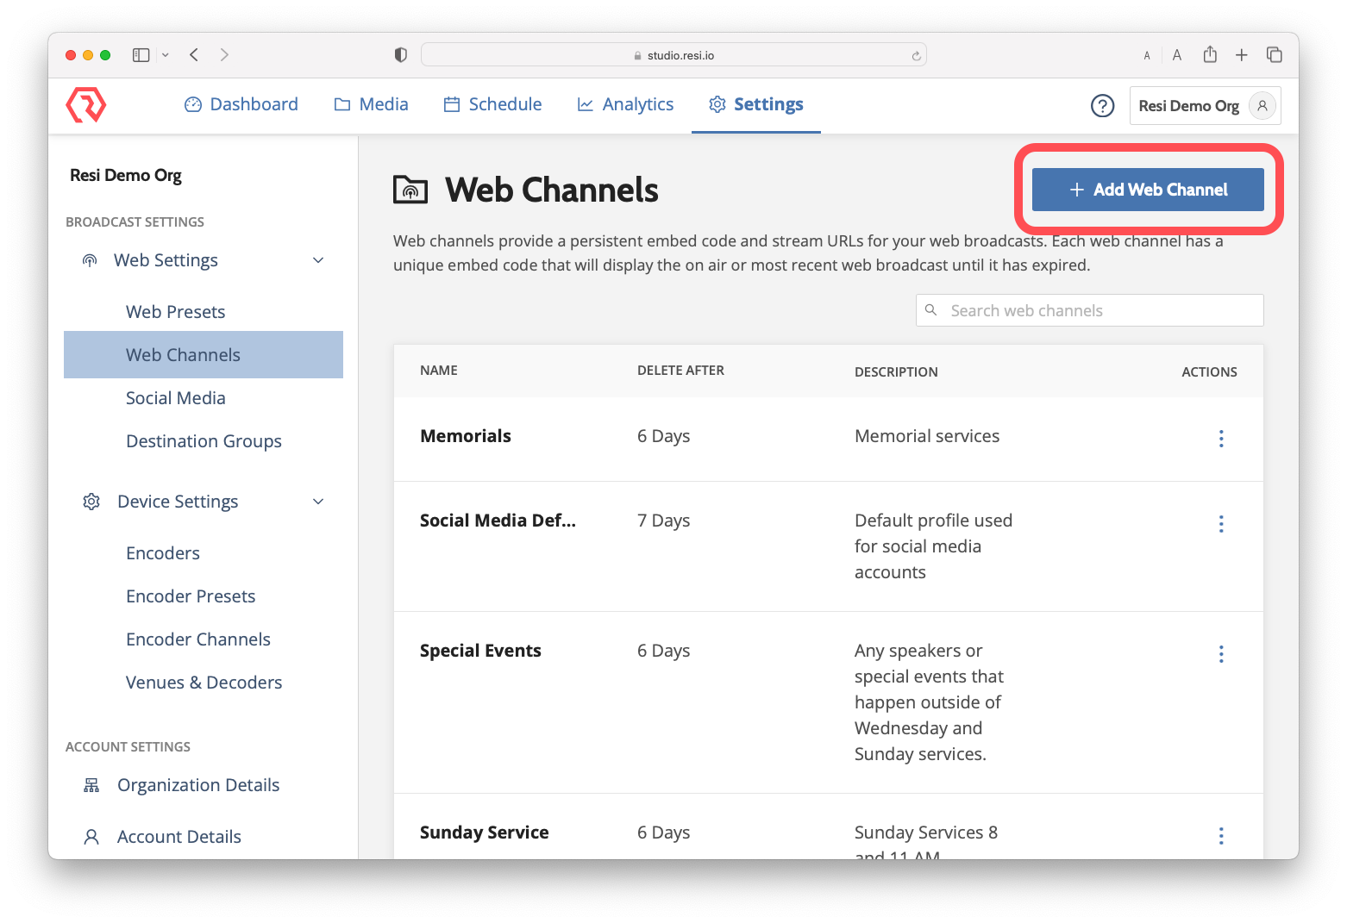Open Encoders in the sidebar
Image resolution: width=1347 pixels, height=923 pixels.
[163, 553]
